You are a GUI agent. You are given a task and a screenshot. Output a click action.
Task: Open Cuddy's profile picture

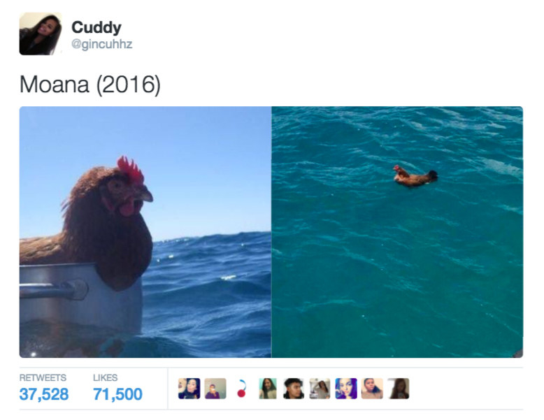[x=41, y=34]
